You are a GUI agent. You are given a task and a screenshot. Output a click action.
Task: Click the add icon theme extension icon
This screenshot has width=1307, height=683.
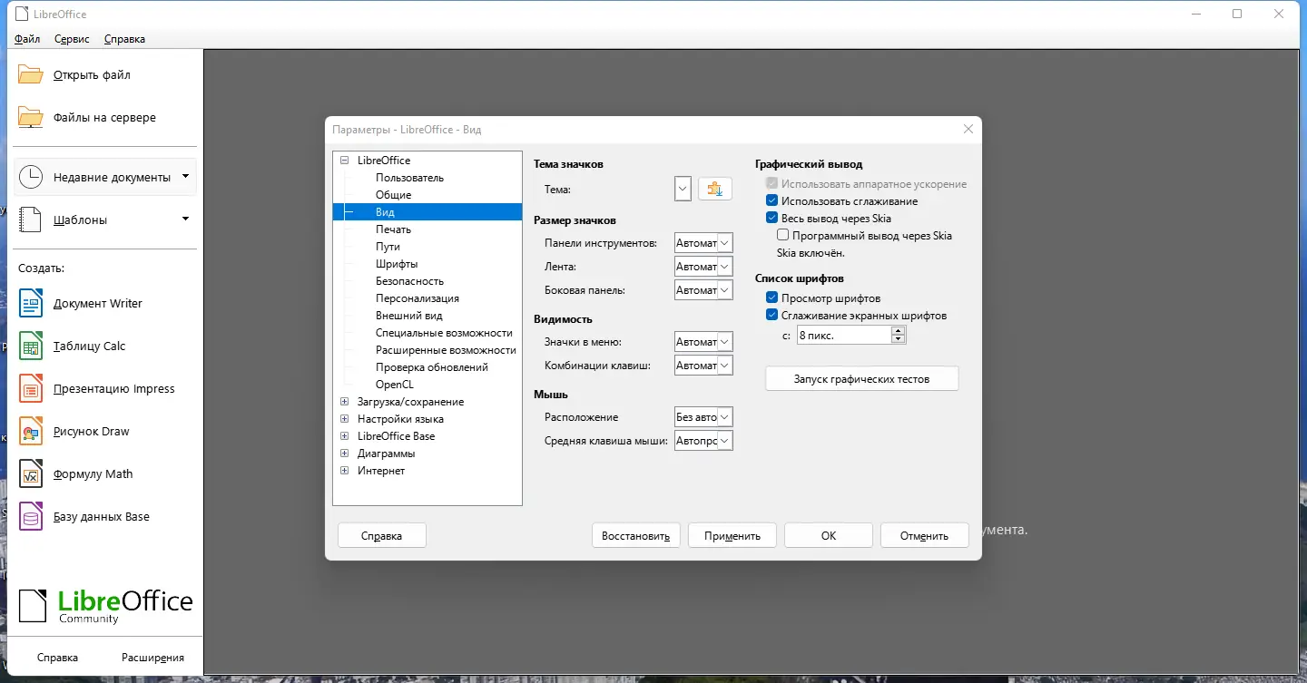[x=715, y=189]
